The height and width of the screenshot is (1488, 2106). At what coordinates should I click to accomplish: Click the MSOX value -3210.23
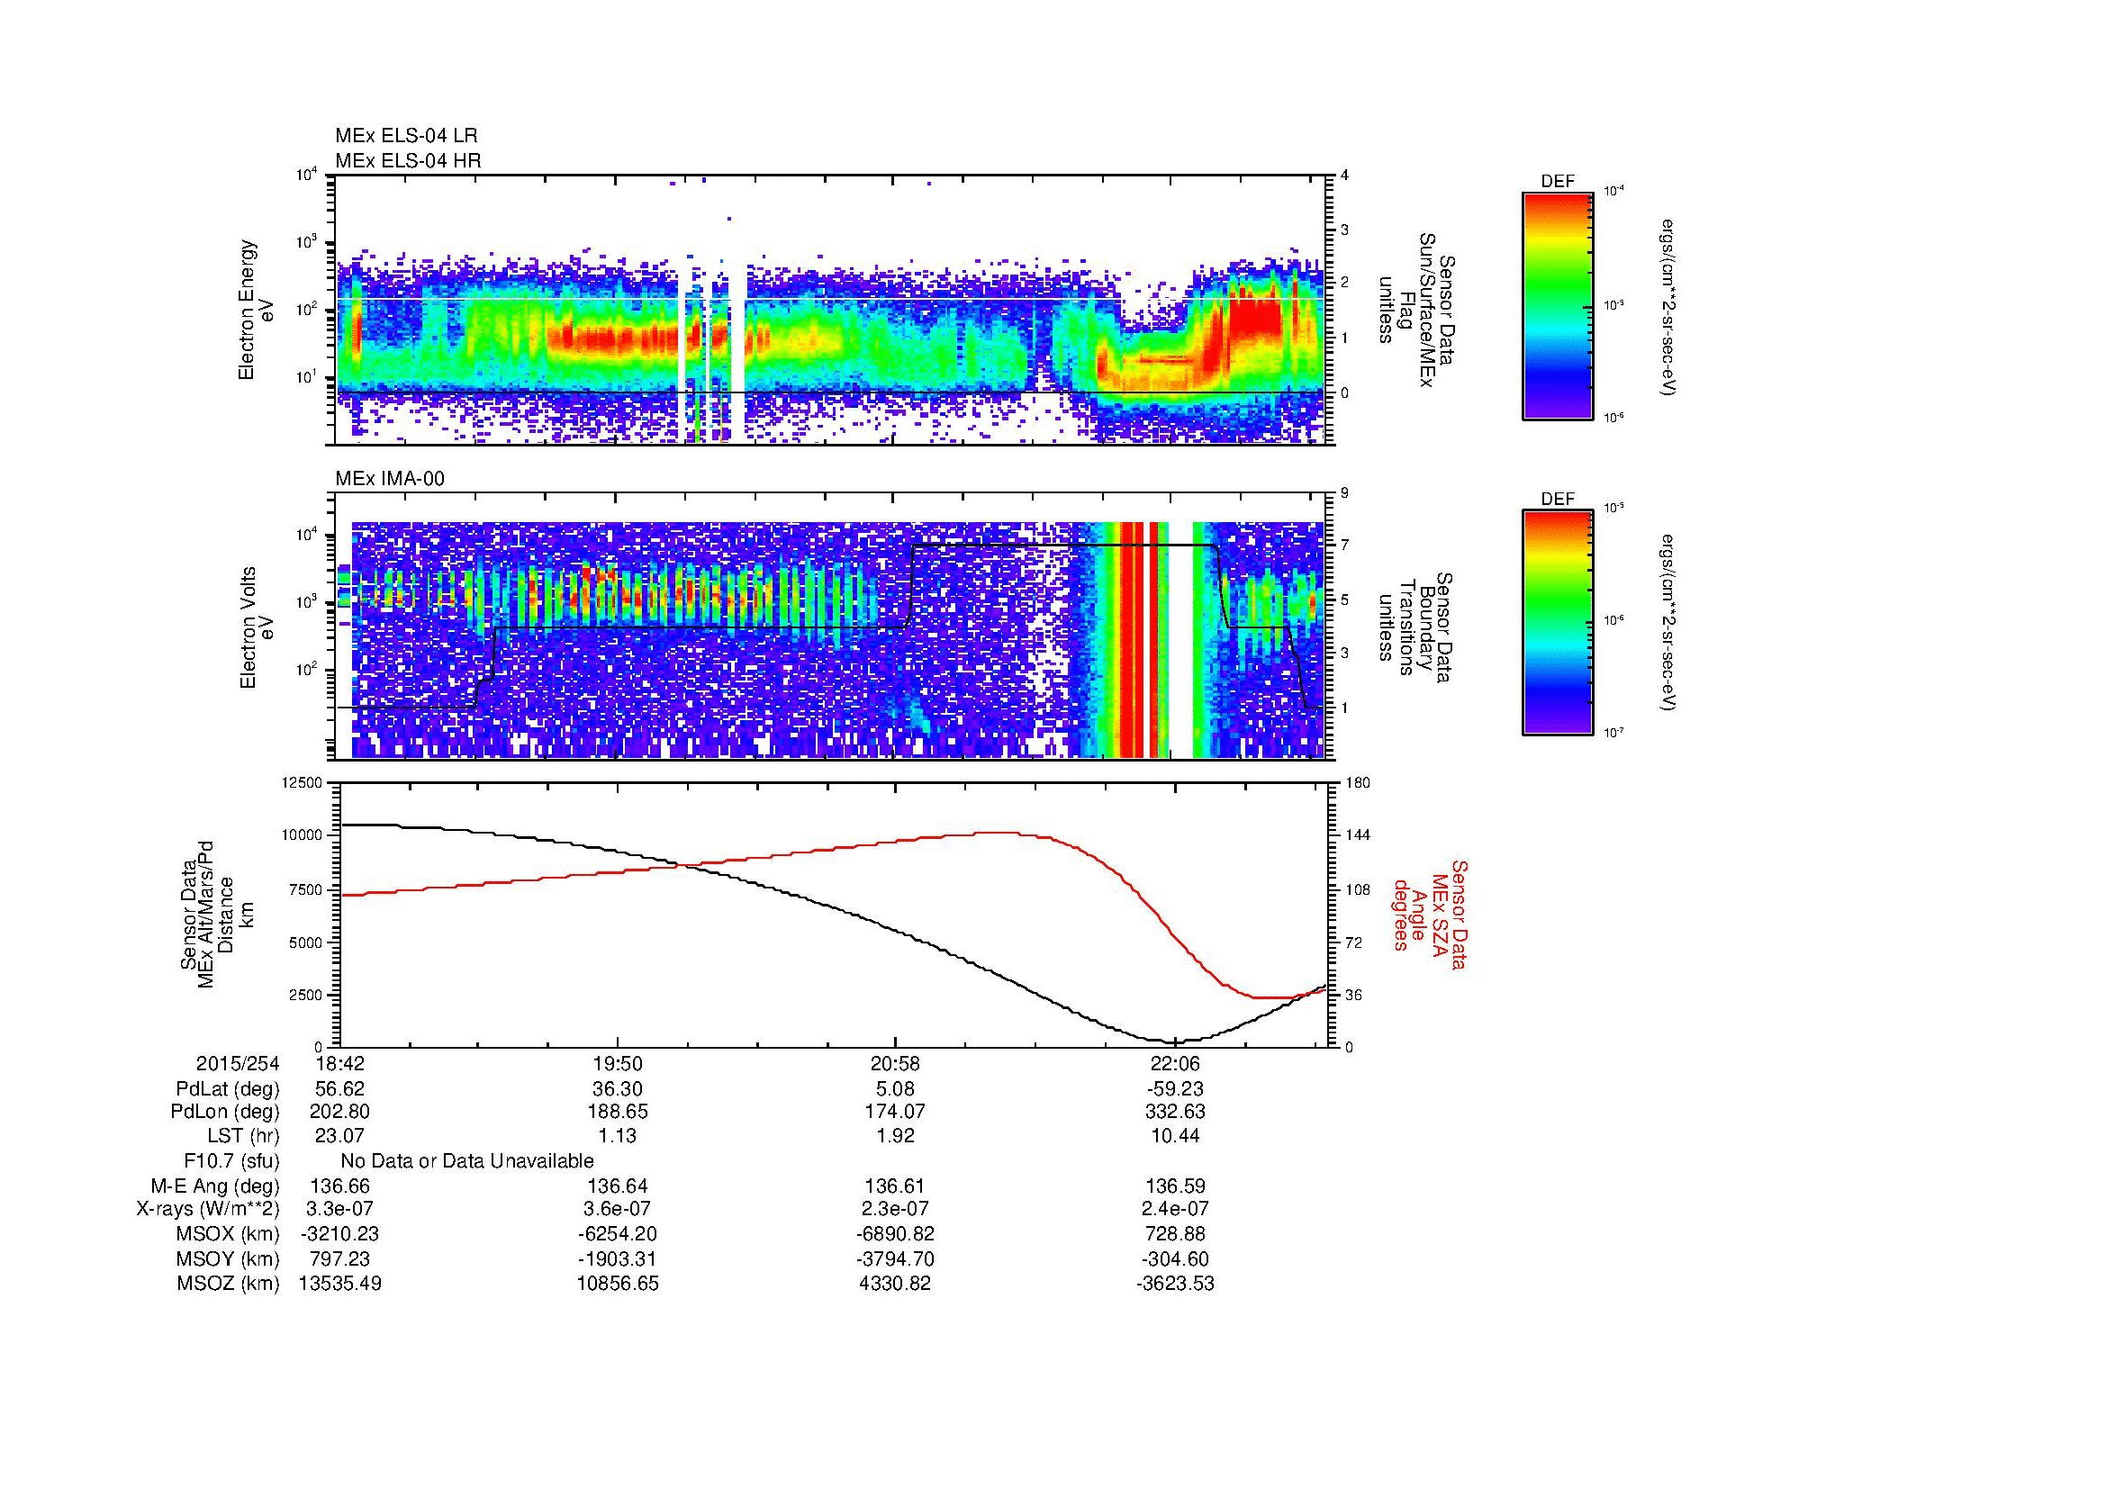tap(340, 1234)
